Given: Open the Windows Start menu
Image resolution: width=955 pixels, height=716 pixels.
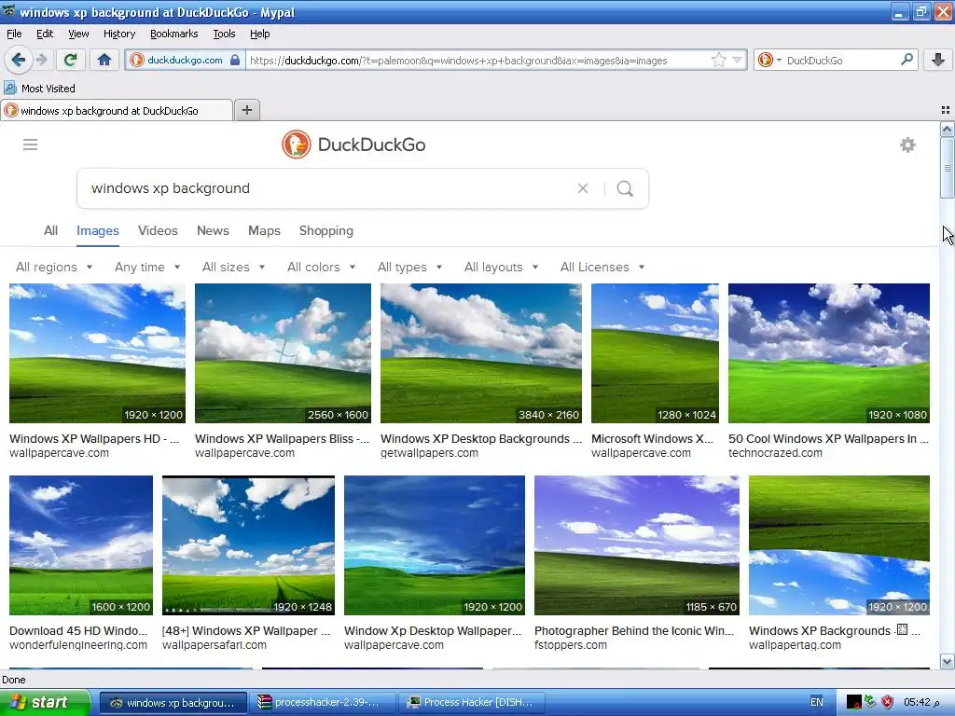Looking at the screenshot, I should [x=45, y=702].
